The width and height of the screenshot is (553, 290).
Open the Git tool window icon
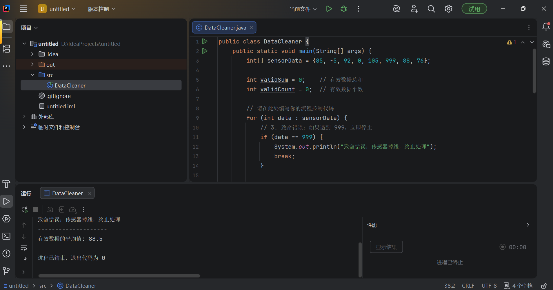click(6, 271)
